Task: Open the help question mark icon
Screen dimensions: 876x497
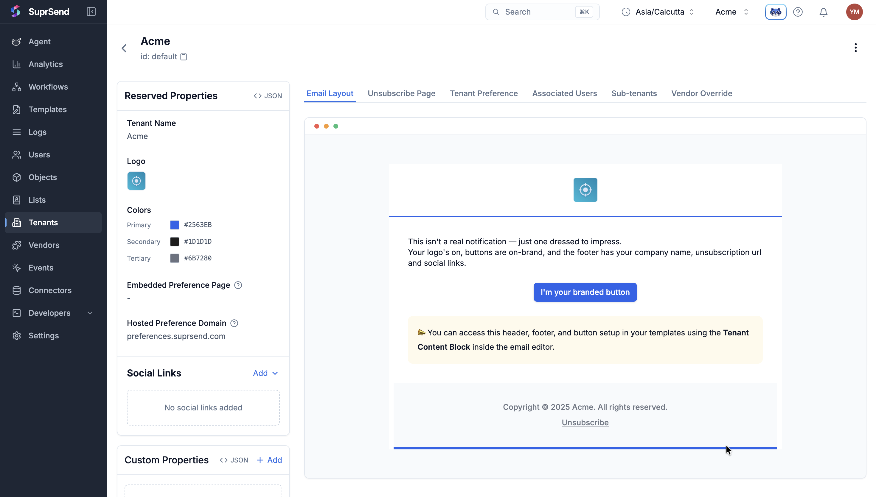Action: [798, 12]
